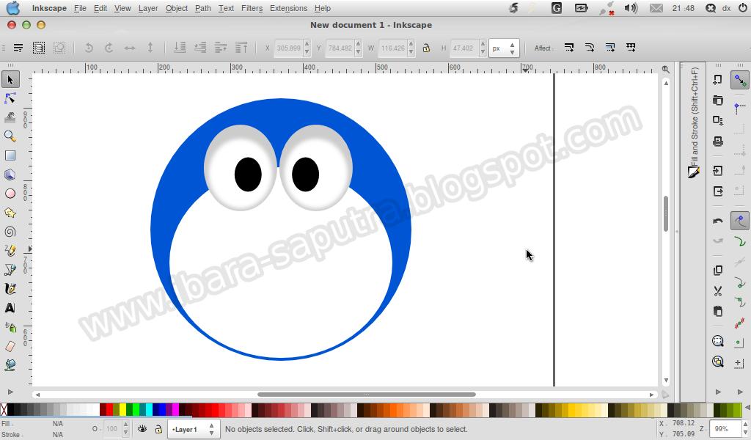The width and height of the screenshot is (751, 440).
Task: Rotate selection clockwise icon
Action: [109, 48]
